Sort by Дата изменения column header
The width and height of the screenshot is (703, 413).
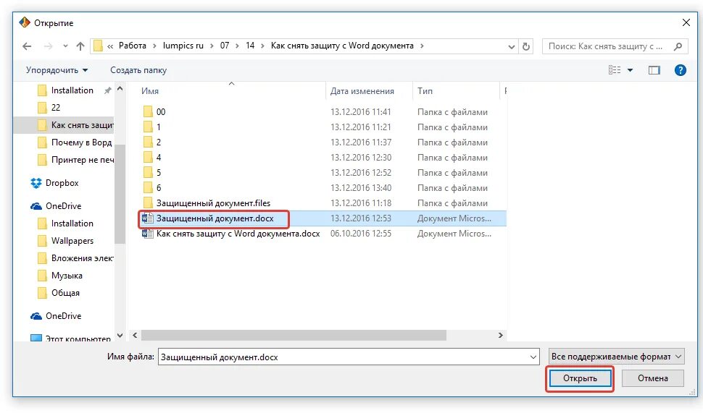pos(362,91)
